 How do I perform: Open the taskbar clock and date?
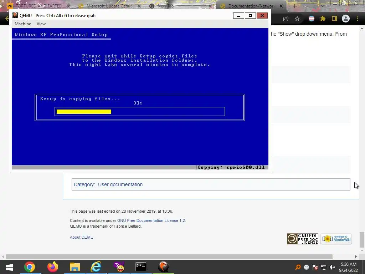349,267
